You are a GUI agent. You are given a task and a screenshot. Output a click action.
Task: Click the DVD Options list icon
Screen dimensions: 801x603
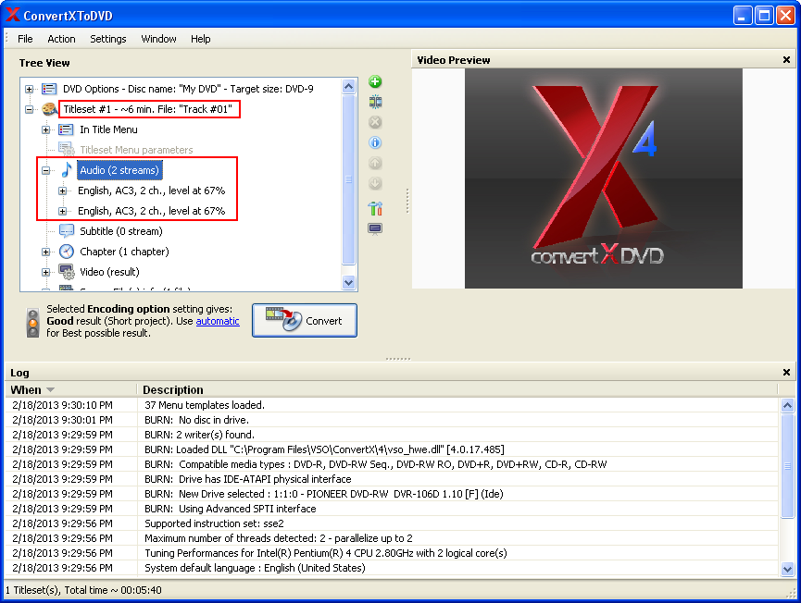49,89
